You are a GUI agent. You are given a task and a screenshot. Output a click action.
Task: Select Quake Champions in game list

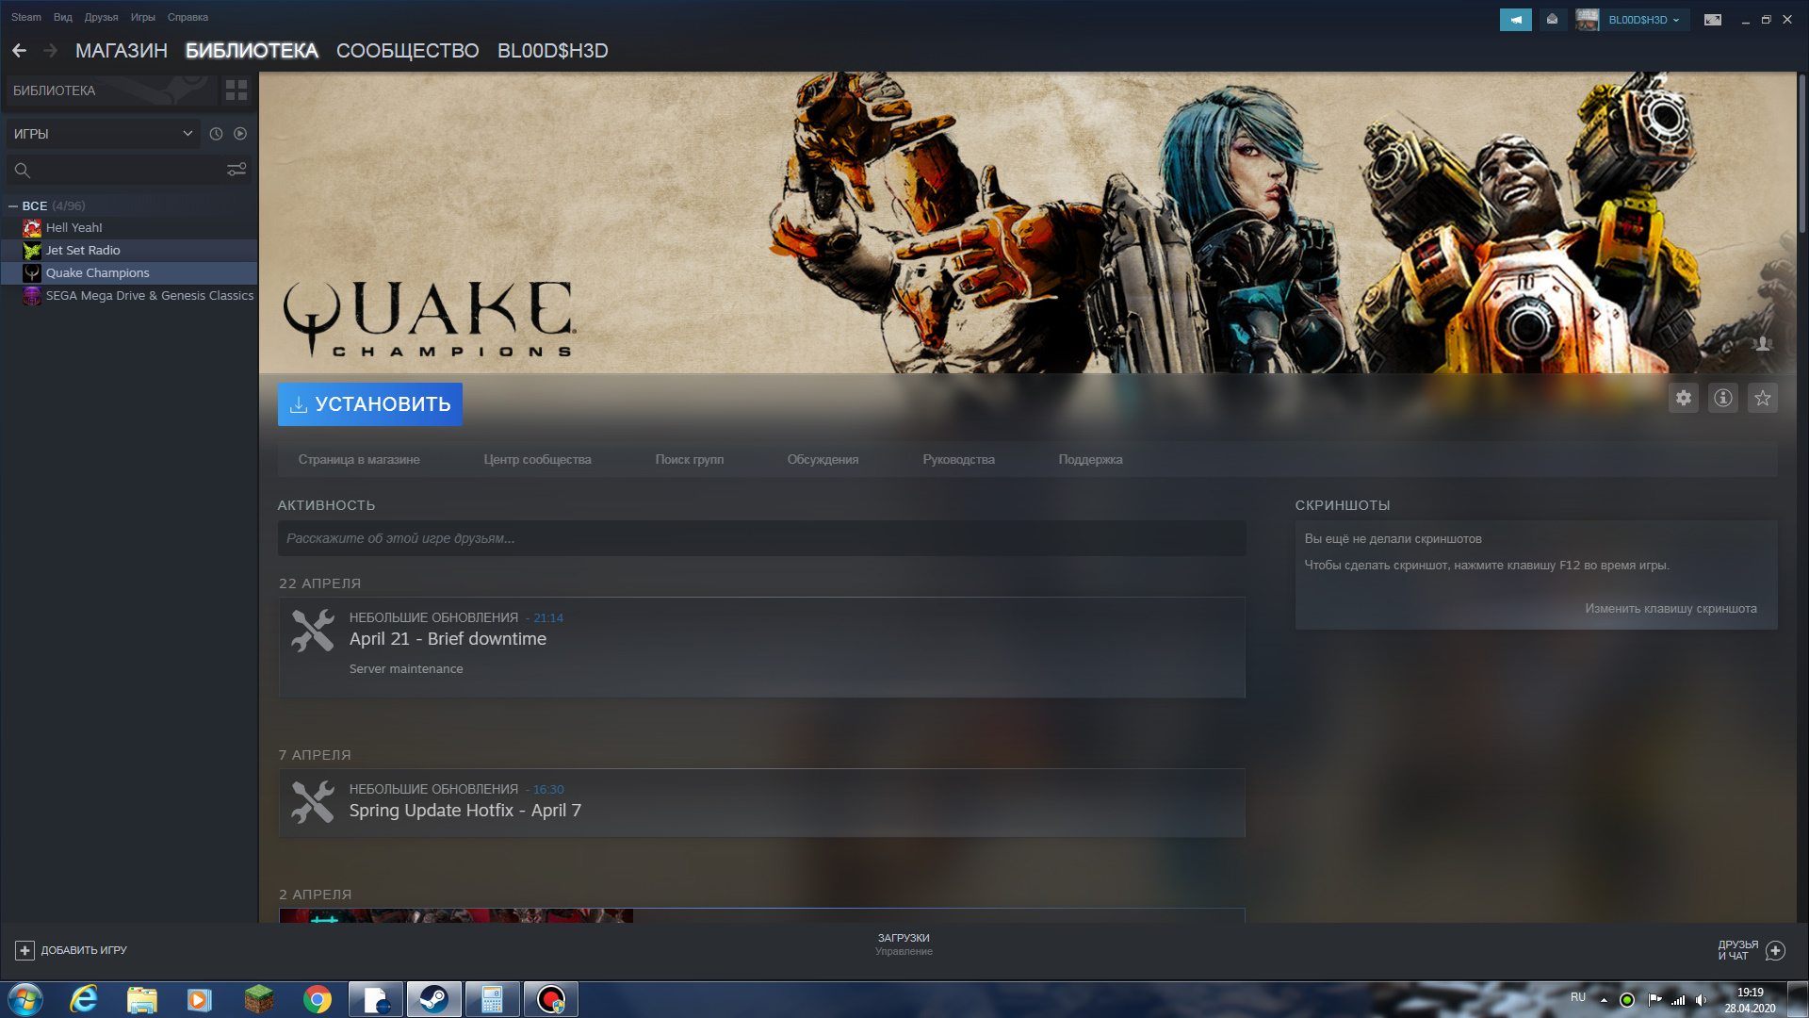tap(129, 273)
